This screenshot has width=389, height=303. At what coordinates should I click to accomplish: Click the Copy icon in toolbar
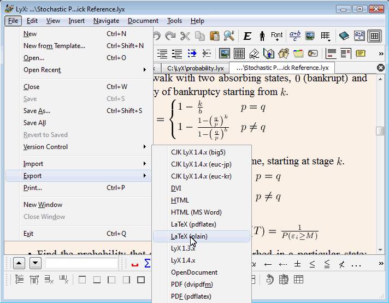tap(200, 36)
